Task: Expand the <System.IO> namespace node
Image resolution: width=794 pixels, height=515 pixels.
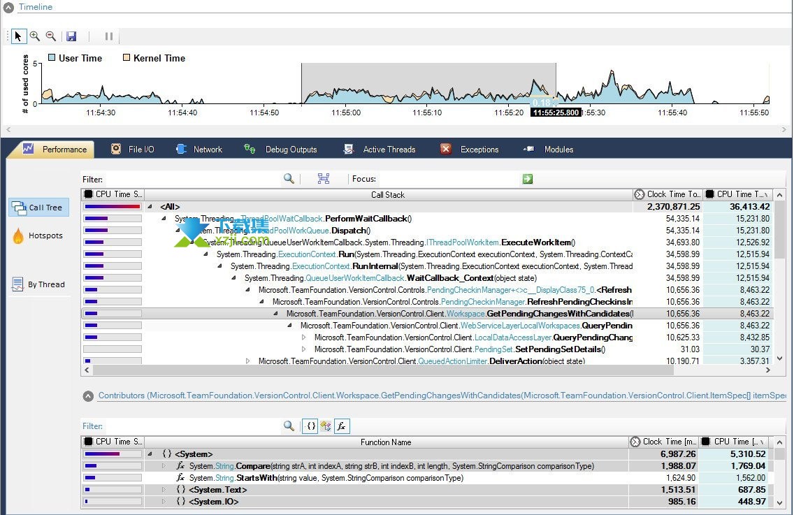Action: (164, 501)
